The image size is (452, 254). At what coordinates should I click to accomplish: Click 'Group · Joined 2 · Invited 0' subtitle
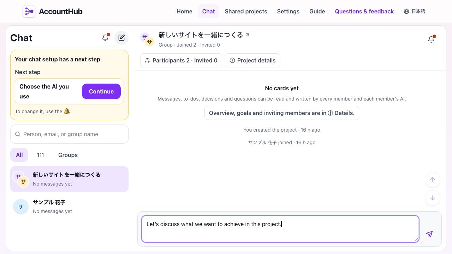click(189, 45)
